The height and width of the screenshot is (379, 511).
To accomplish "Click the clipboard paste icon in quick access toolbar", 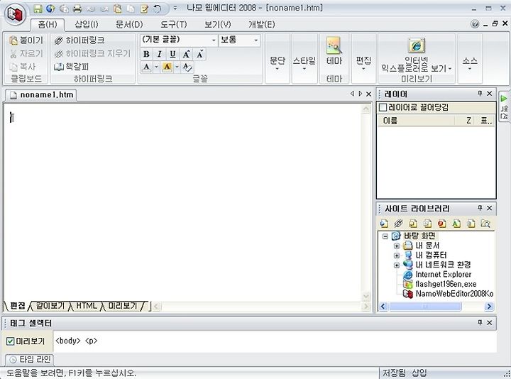I will 117,9.
